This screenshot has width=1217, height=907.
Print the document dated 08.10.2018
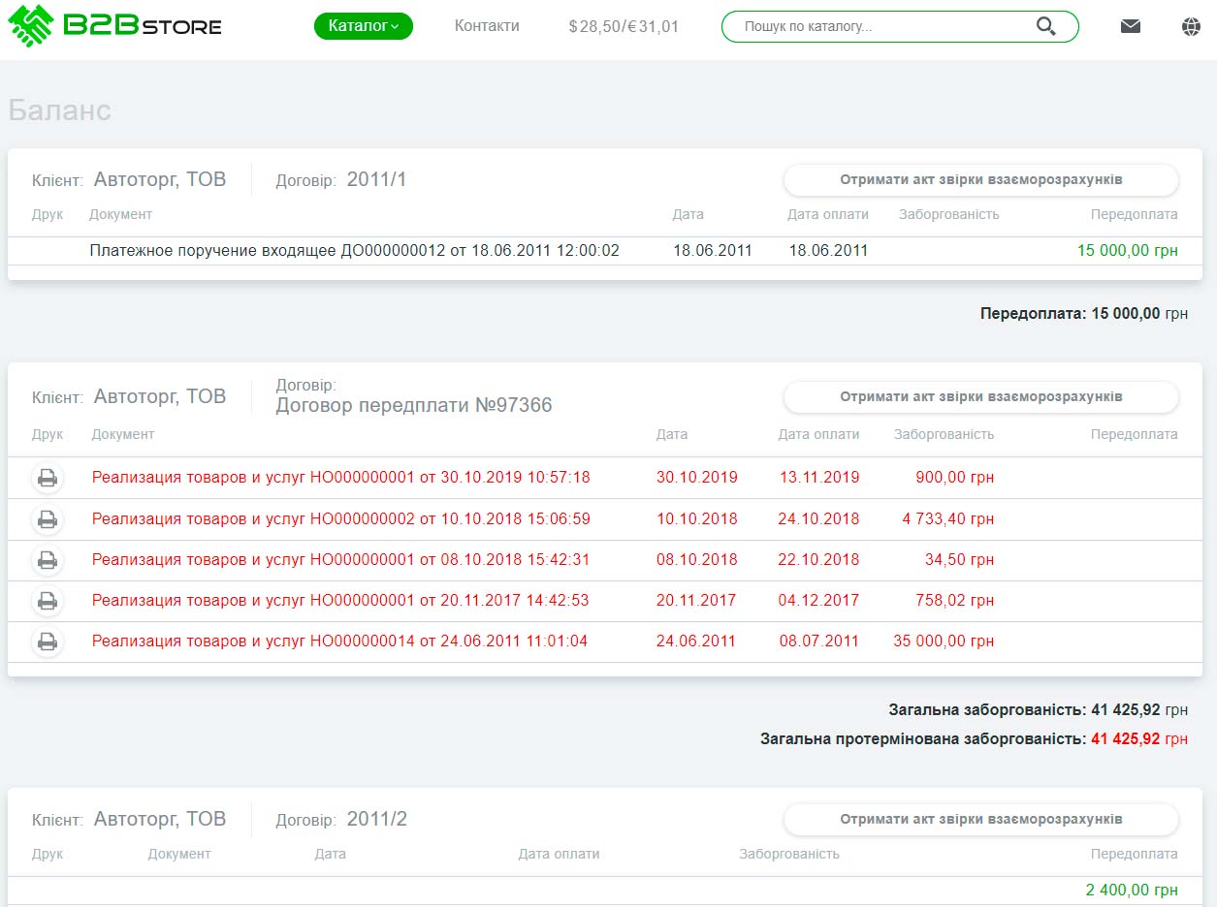tap(47, 560)
